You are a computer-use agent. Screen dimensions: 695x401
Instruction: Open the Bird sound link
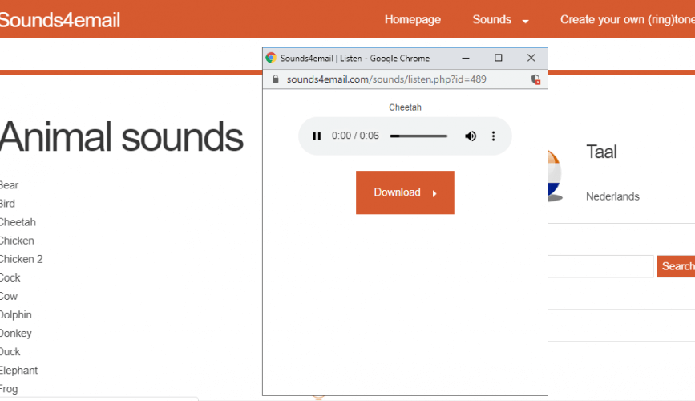[x=7, y=204]
